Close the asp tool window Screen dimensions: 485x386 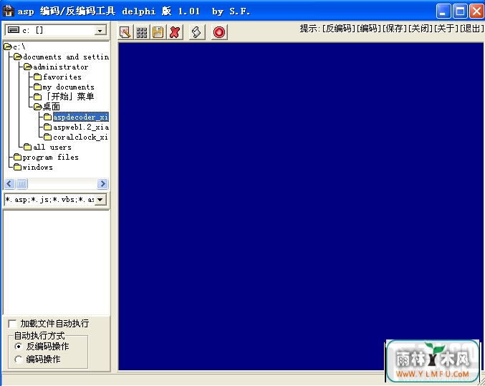click(476, 11)
